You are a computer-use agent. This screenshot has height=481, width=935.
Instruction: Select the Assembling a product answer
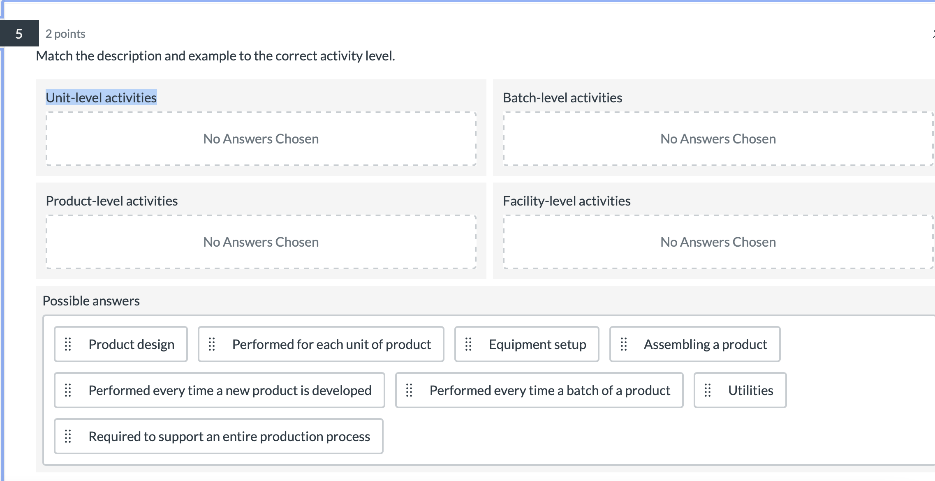tap(705, 344)
